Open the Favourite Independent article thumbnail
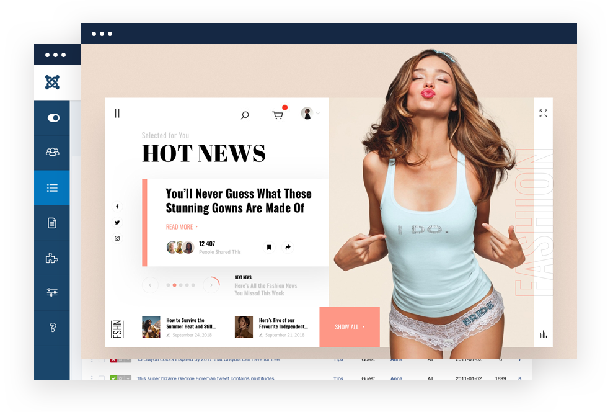Screen dimensions: 613x412 tap(244, 327)
